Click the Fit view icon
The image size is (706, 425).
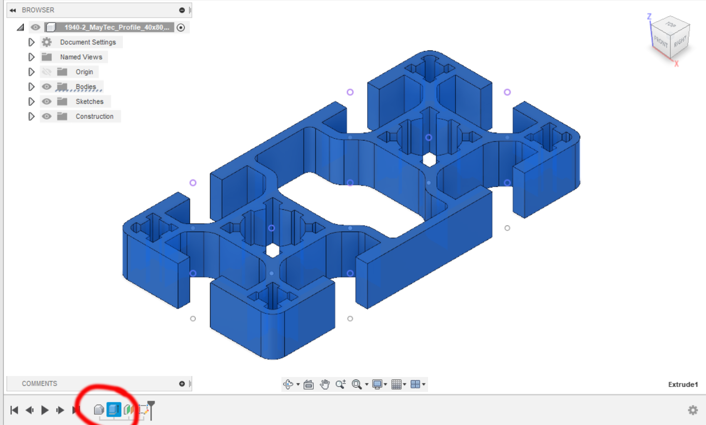(x=355, y=383)
